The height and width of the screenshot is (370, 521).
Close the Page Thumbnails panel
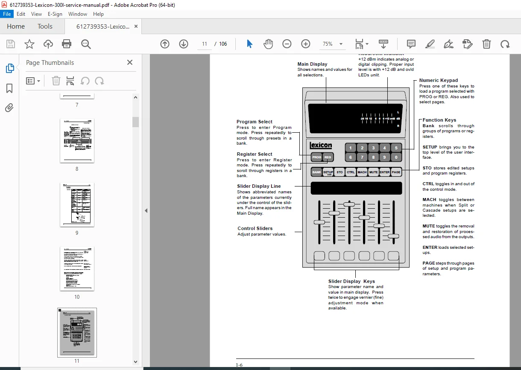tap(130, 62)
